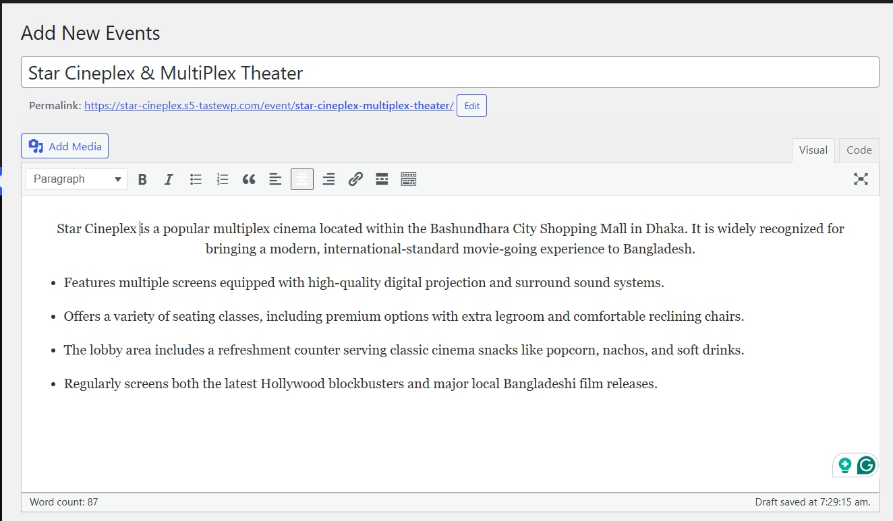The width and height of the screenshot is (893, 521).
Task: Apply italic formatting to text
Action: 169,179
